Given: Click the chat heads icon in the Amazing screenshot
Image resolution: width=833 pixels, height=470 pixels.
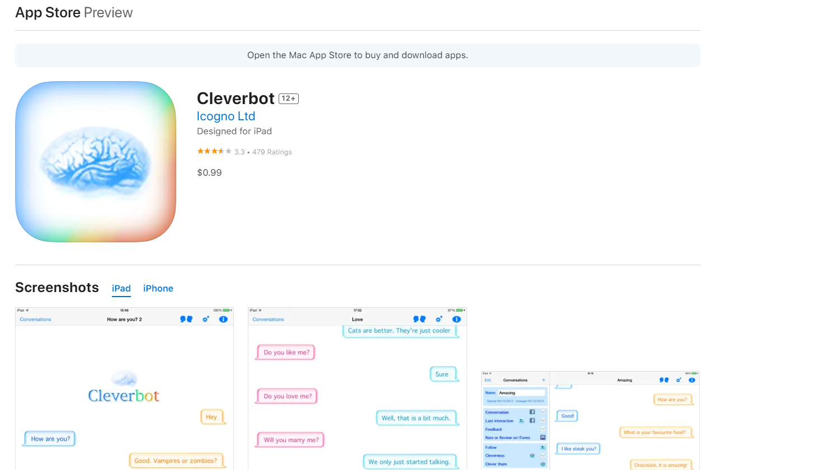Looking at the screenshot, I should (664, 380).
